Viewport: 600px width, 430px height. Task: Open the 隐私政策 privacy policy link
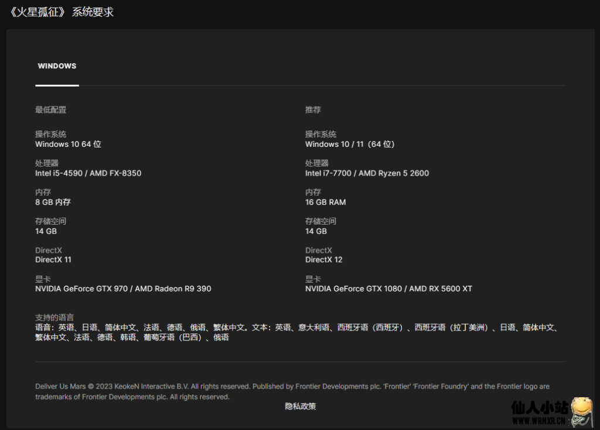point(301,406)
